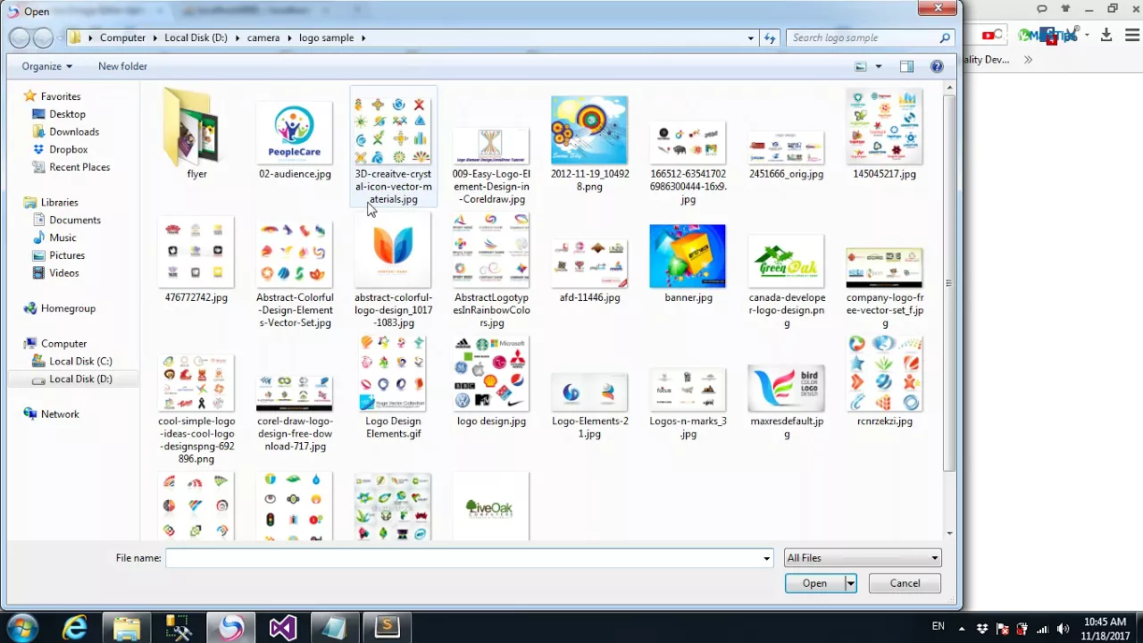Select Homegroup in navigation pane
This screenshot has height=643, width=1143.
(x=68, y=308)
